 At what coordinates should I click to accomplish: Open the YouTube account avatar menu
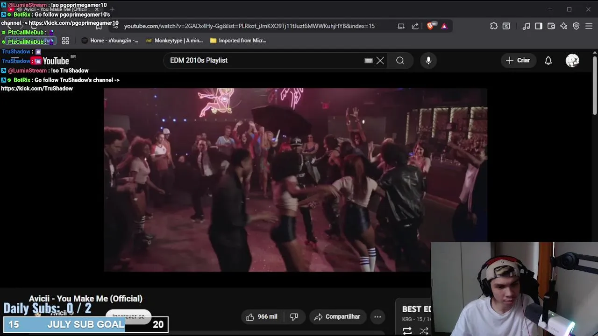[x=573, y=61]
